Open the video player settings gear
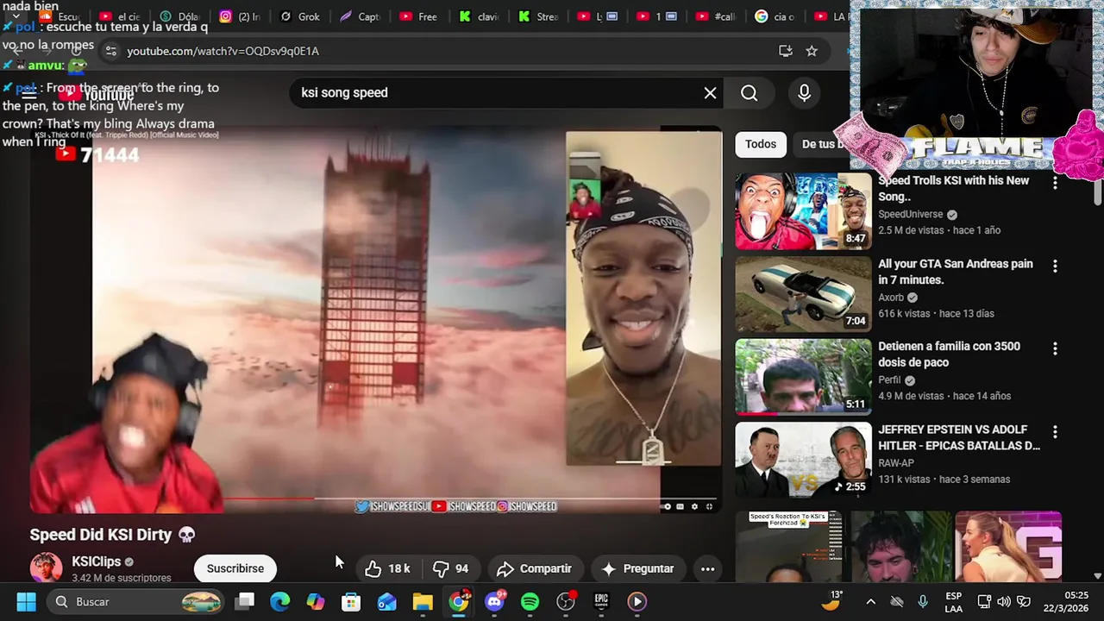 pyautogui.click(x=694, y=506)
